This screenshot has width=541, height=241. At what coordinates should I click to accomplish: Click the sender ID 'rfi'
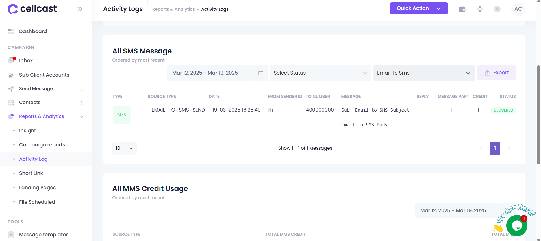pyautogui.click(x=270, y=110)
